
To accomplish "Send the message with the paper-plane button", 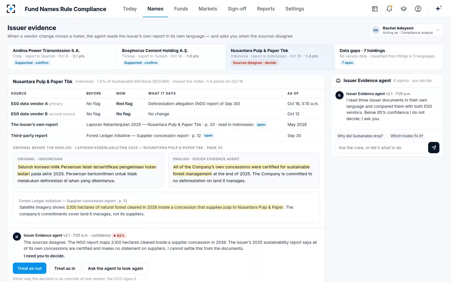I will tap(434, 148).
